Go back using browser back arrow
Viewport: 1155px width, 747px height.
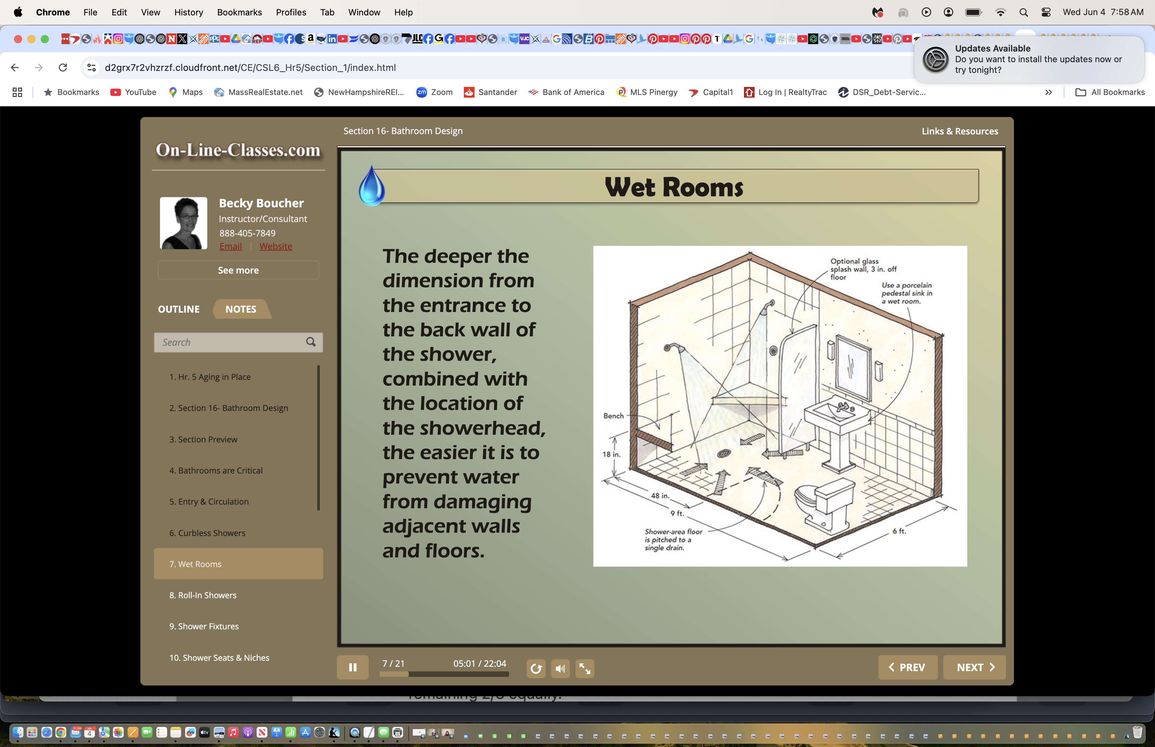point(15,68)
